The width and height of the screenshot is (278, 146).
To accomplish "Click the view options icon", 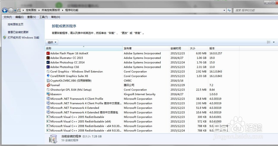I will point(269,42).
